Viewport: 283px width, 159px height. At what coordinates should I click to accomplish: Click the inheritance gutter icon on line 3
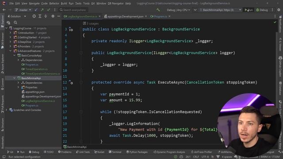coord(71,29)
